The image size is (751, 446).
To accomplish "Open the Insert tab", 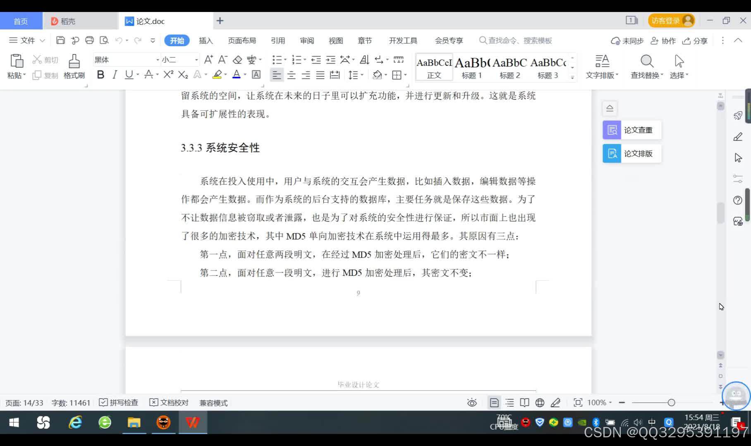I will pos(206,40).
